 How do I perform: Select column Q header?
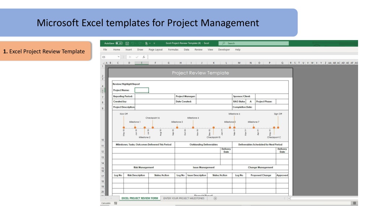point(282,63)
